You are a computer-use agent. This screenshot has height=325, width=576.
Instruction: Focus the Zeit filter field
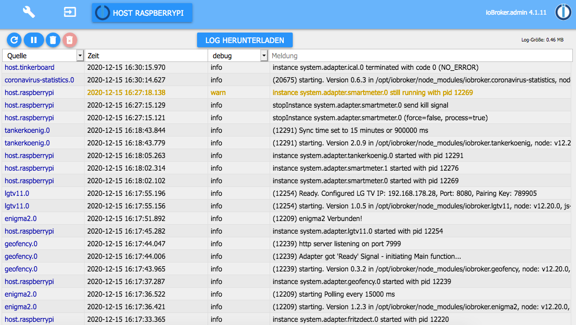(146, 56)
